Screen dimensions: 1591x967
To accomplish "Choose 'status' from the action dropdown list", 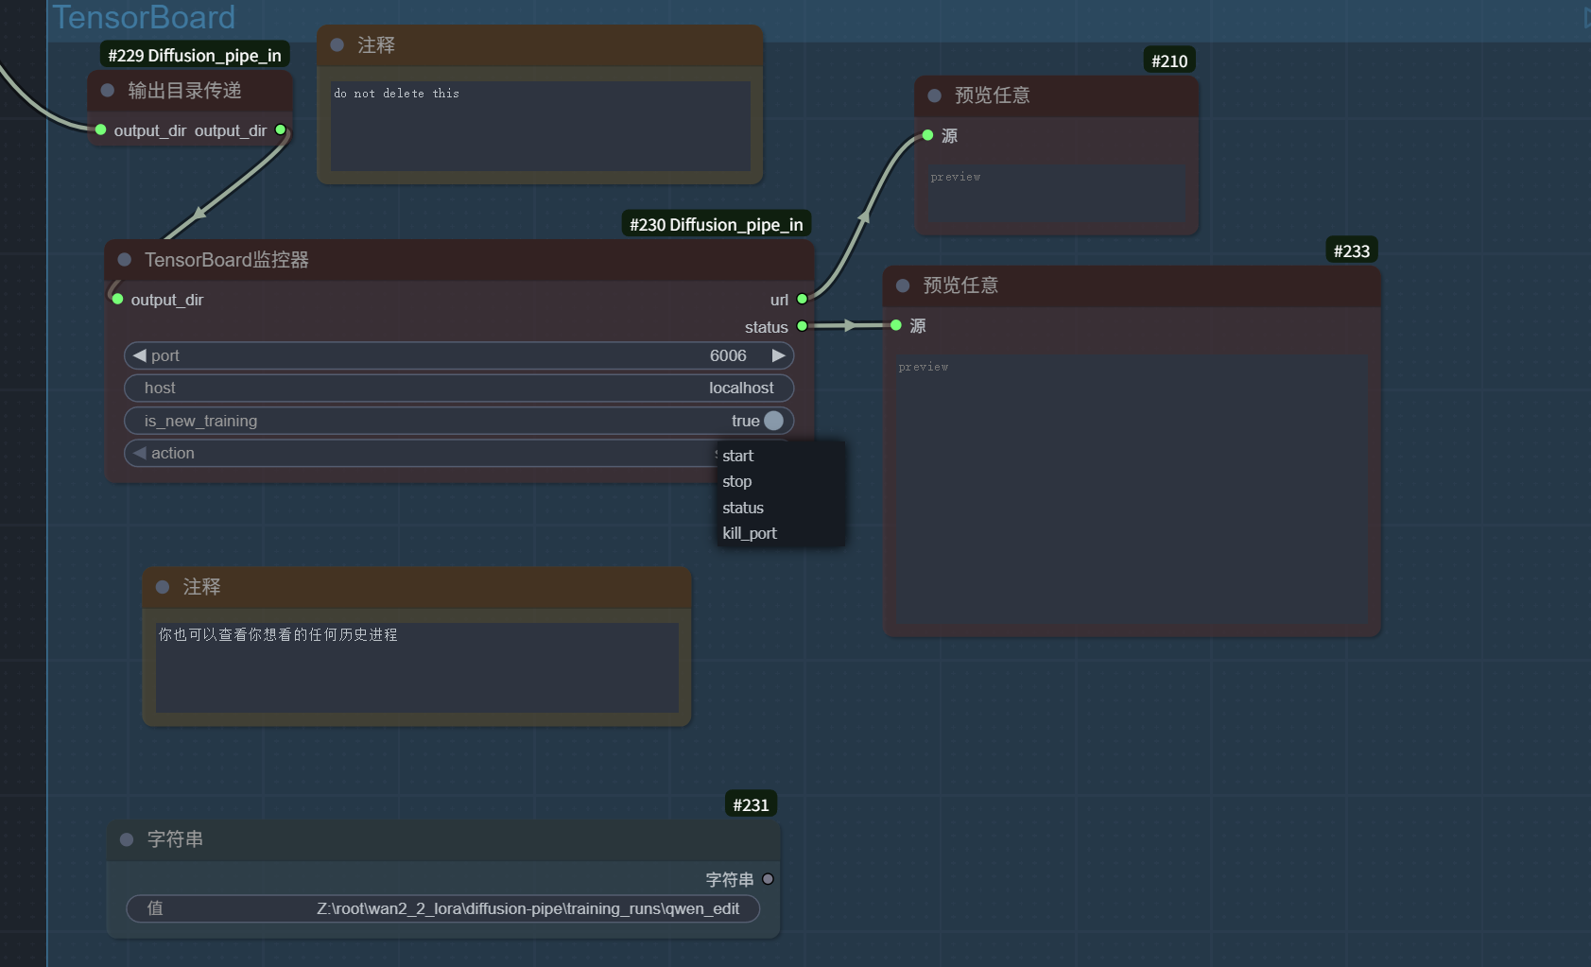I will 781,508.
